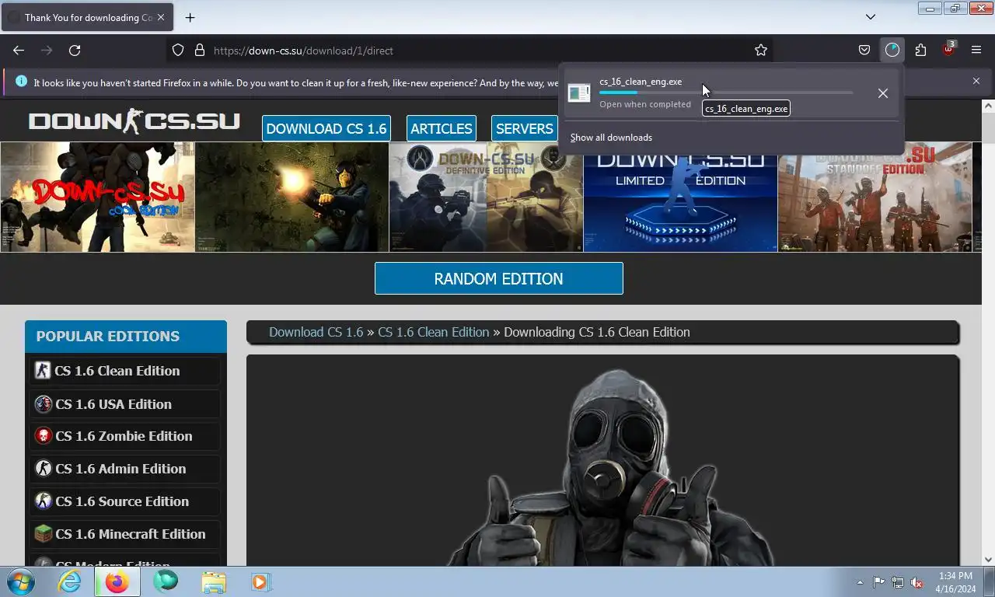This screenshot has width=995, height=597.
Task: Open the shield tracking protection icon
Action: point(178,51)
